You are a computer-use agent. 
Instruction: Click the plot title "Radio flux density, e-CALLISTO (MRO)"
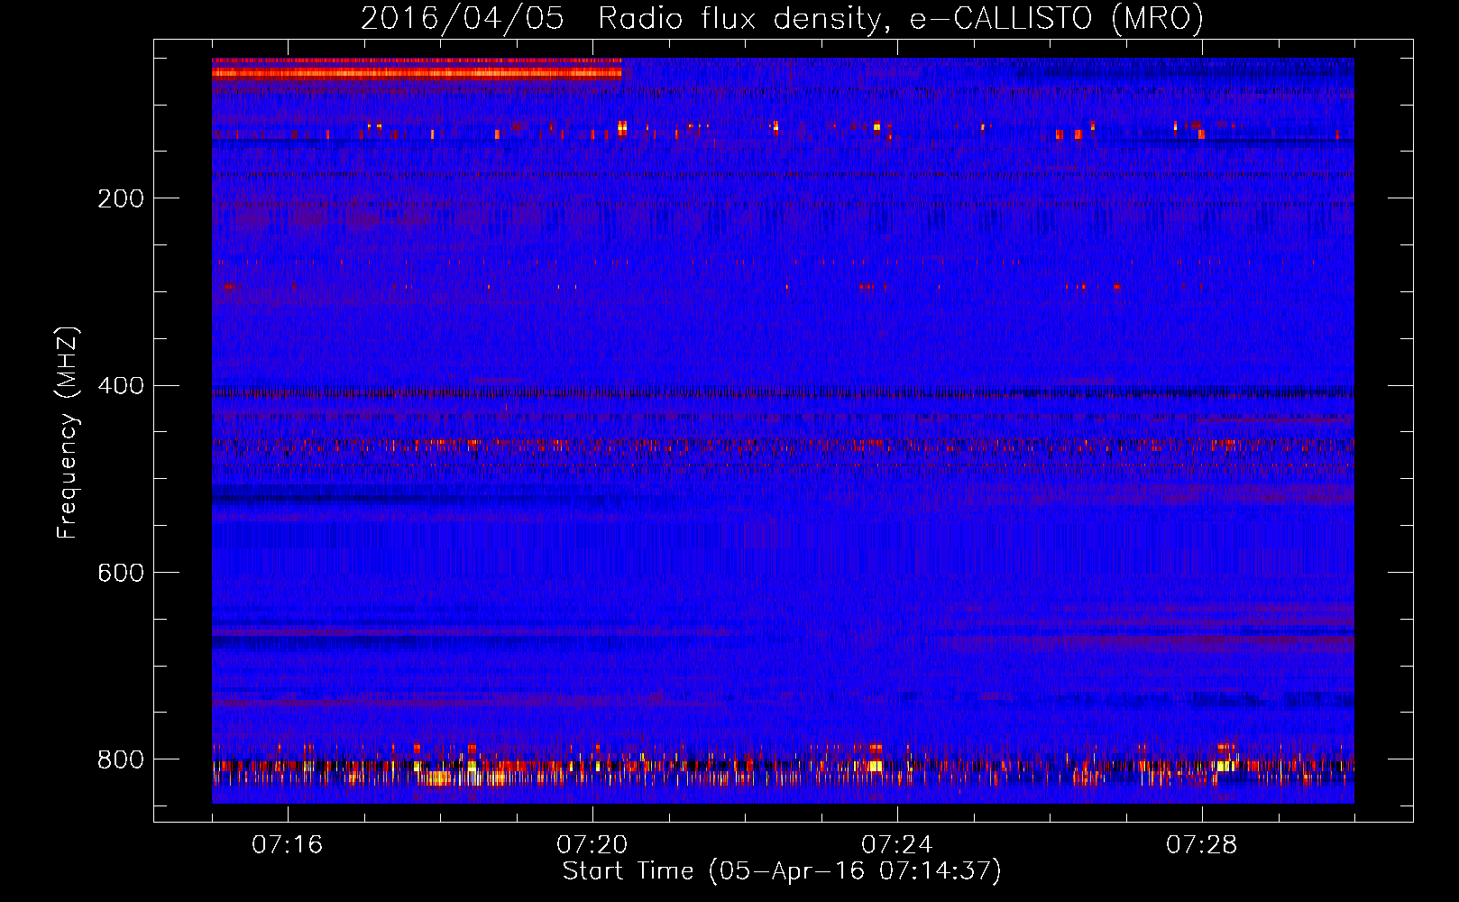901,19
